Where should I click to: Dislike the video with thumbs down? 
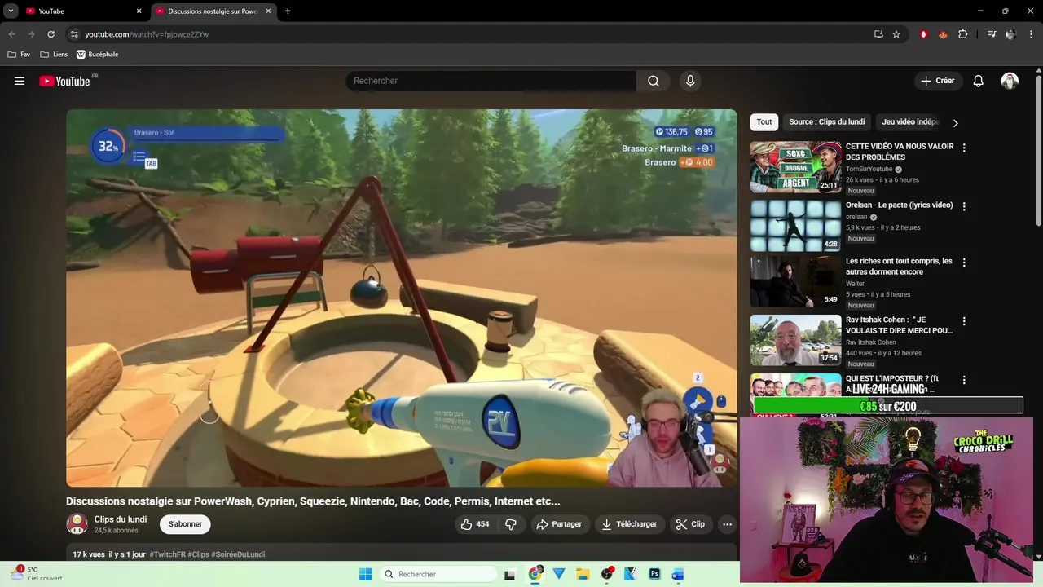coord(511,524)
